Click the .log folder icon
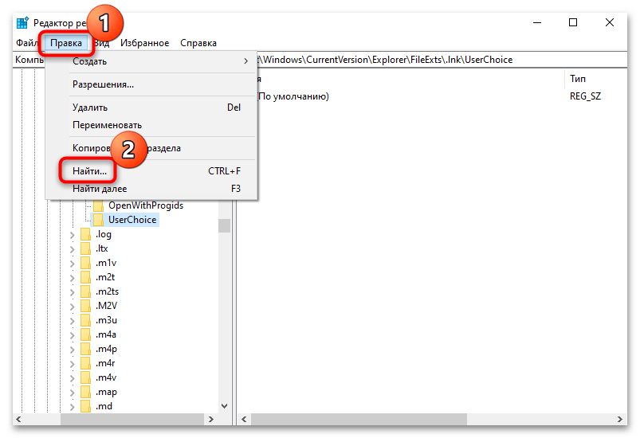Screen dimensions: 640x438 pyautogui.click(x=85, y=234)
